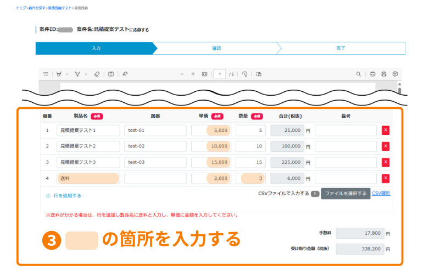
Task: Click quantity field with value 15
Action: pos(251,162)
